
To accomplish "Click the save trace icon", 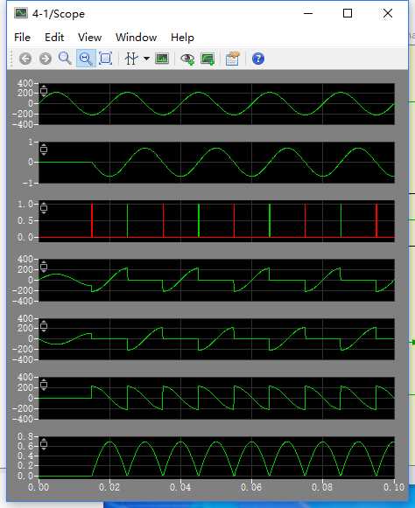I will (x=207, y=59).
